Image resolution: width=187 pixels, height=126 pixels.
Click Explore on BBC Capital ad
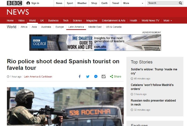[x=100, y=47]
